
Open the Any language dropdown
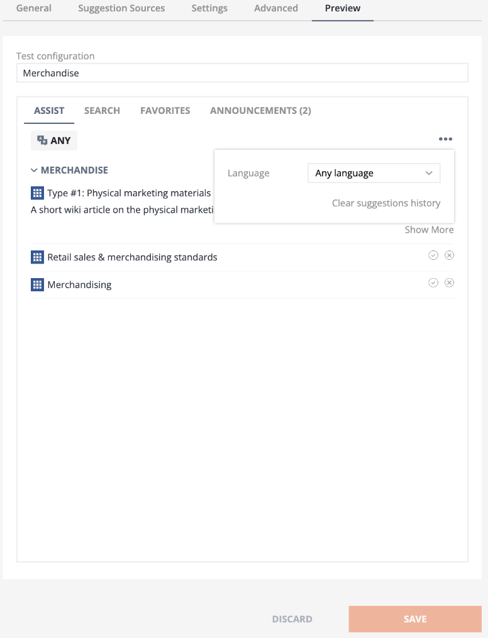pyautogui.click(x=374, y=173)
